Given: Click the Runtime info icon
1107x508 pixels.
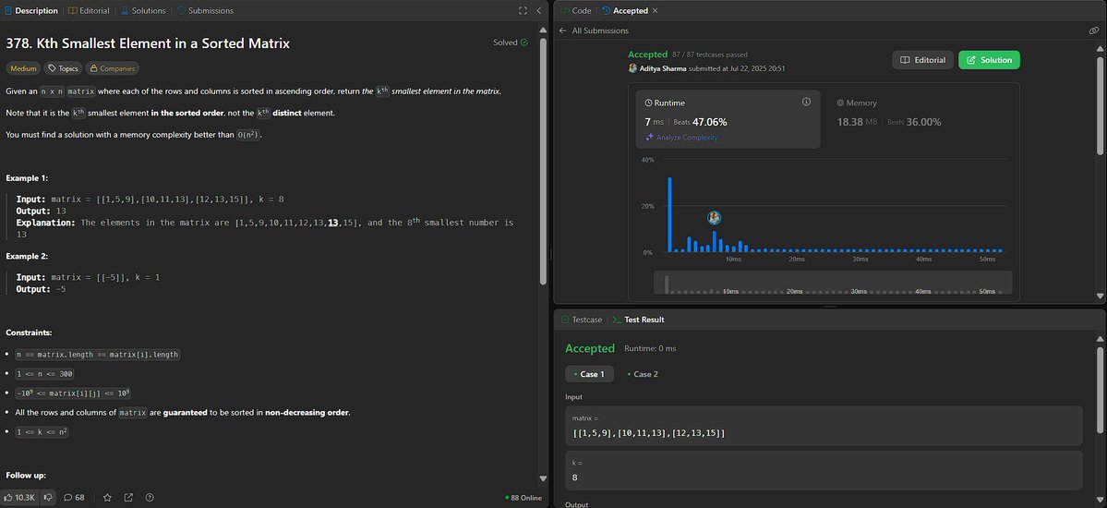Looking at the screenshot, I should pos(806,103).
